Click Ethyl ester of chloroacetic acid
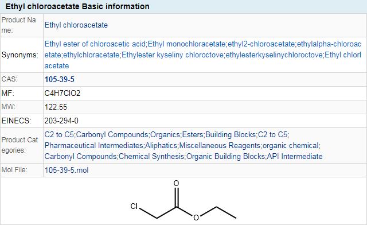 coord(95,44)
